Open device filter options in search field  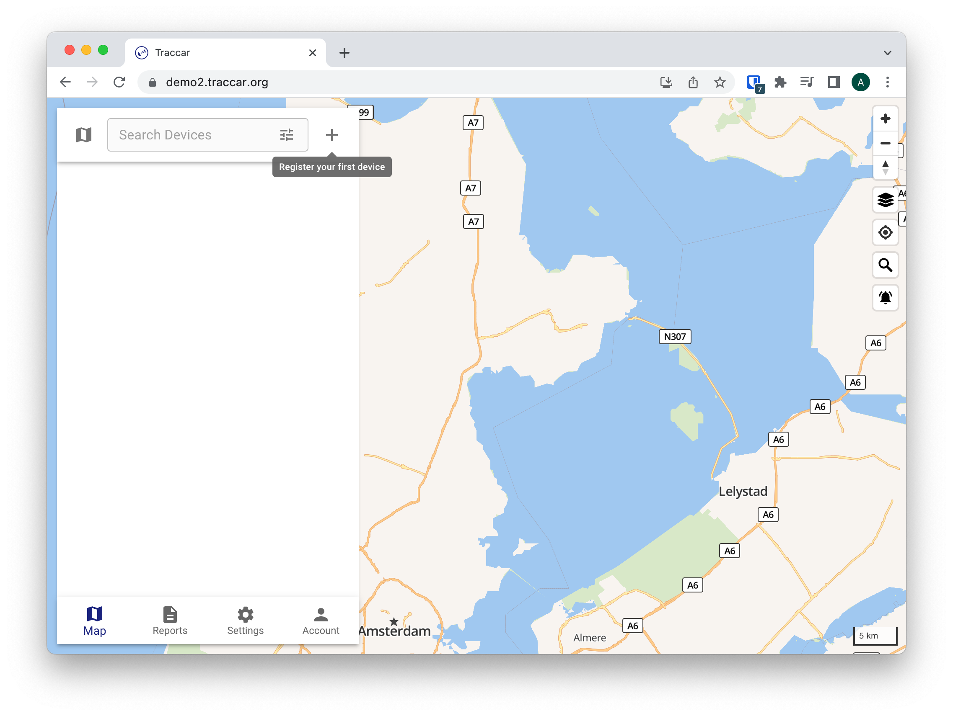287,135
